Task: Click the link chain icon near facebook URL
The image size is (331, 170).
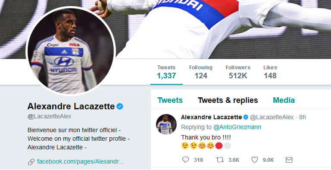Action: 31,162
